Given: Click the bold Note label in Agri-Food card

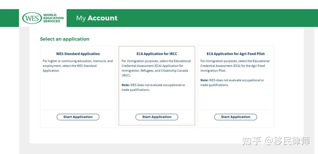Looking at the screenshot, I should point(204,80).
